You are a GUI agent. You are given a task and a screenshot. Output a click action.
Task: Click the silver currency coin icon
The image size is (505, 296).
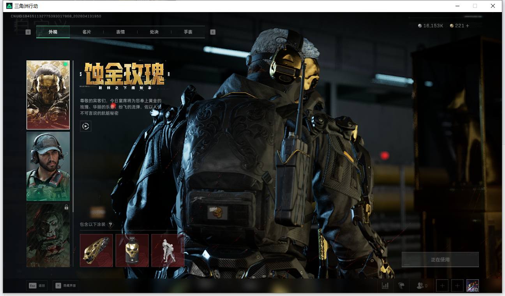coord(420,26)
